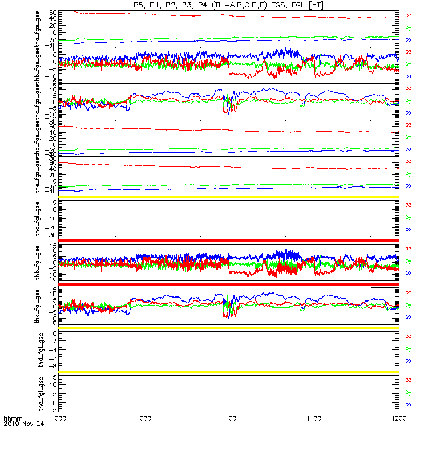
Task: Click the green by legend of the topmost panel
Action: [x=409, y=27]
